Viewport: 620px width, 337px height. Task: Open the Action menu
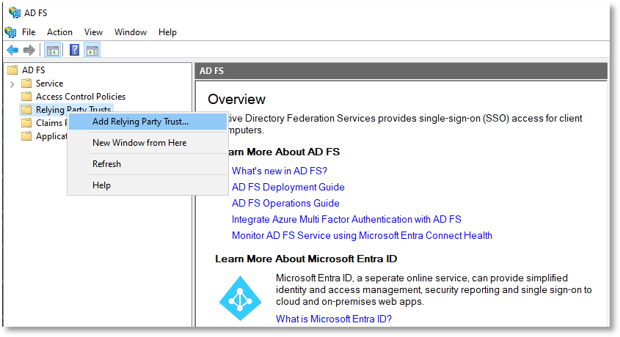coord(59,32)
